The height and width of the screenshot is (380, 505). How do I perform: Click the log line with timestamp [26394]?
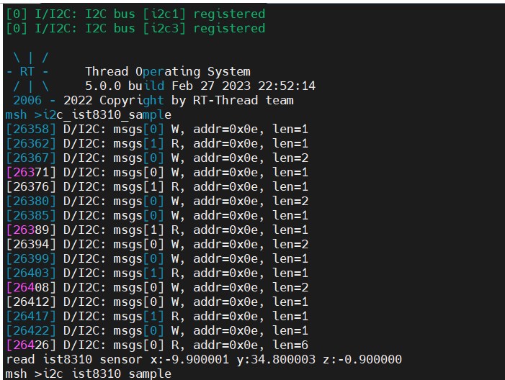(x=157, y=245)
